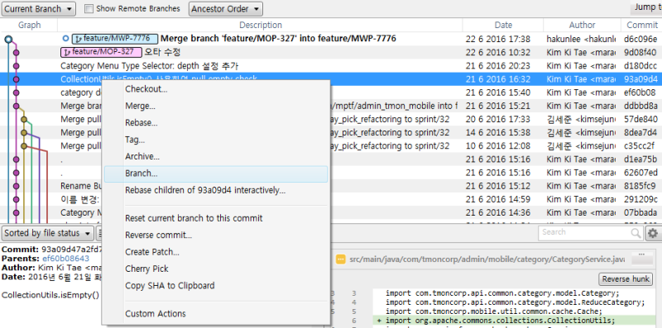Click the Description column header

coord(260,25)
